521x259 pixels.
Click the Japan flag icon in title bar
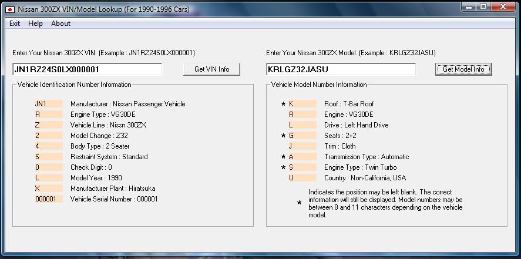(11, 9)
